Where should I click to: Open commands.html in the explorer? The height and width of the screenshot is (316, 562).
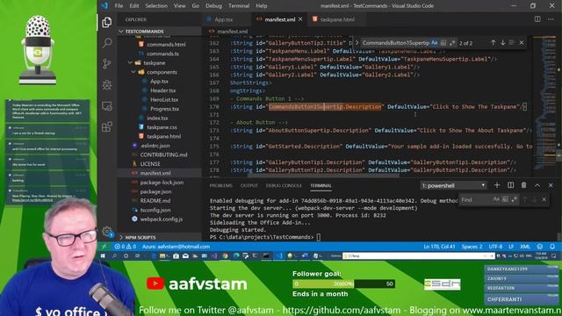click(x=166, y=45)
